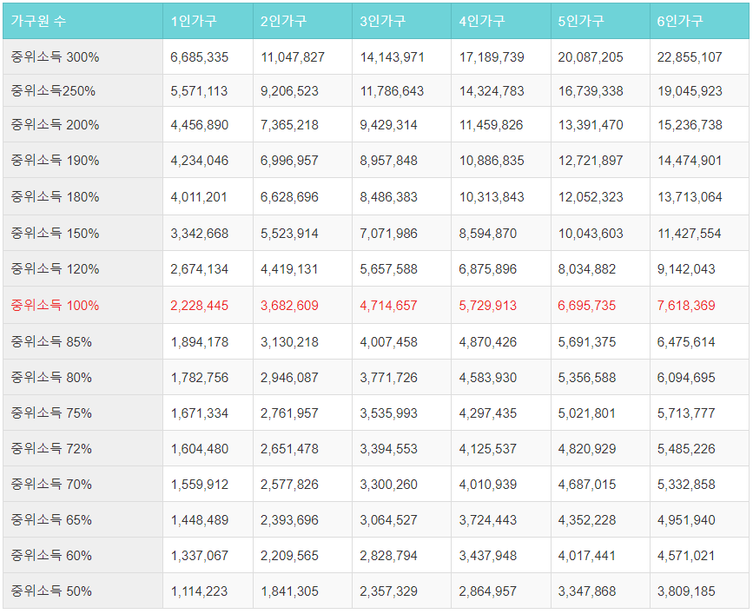Viewport: 753px width, 614px height.
Task: Click the value 5,485,226
Action: point(686,449)
